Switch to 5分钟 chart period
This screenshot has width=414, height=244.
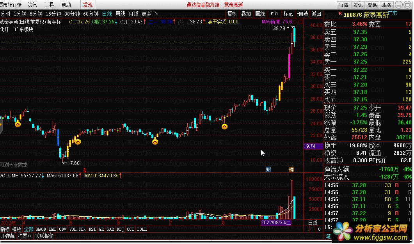tap(36, 14)
